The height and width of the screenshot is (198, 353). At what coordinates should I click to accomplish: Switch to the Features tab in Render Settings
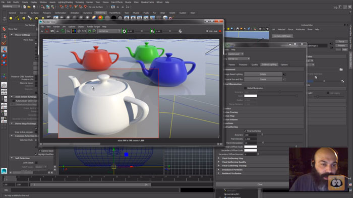click(243, 64)
